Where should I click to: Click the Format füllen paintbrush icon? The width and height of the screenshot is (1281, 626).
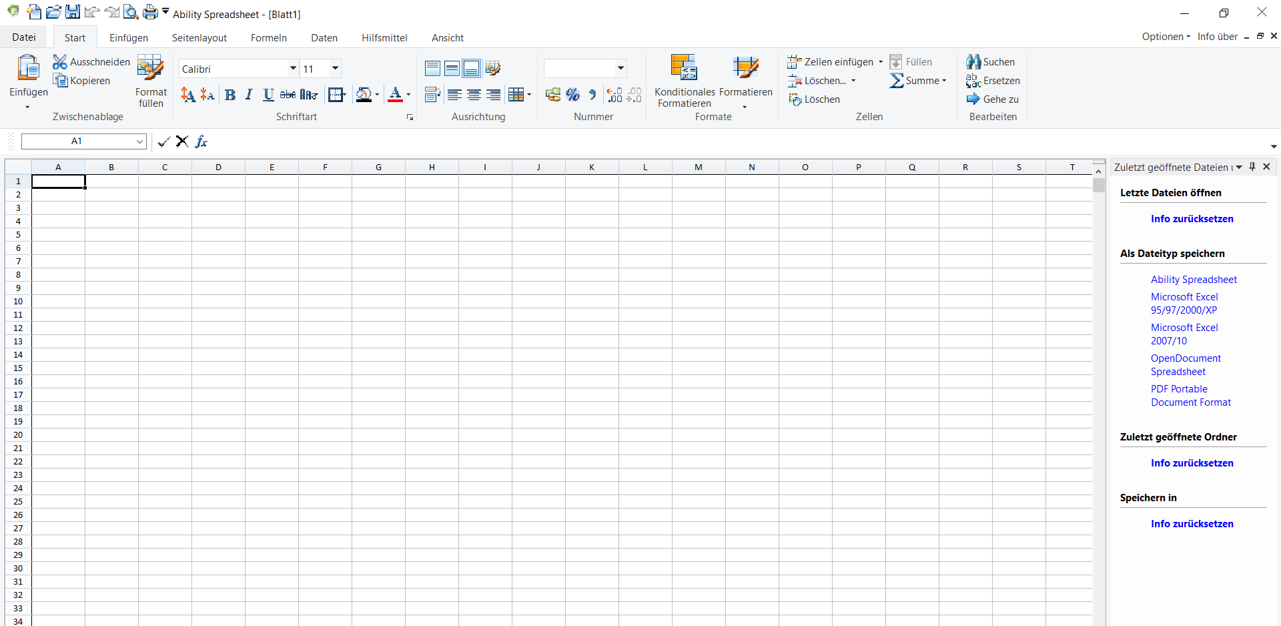click(151, 68)
